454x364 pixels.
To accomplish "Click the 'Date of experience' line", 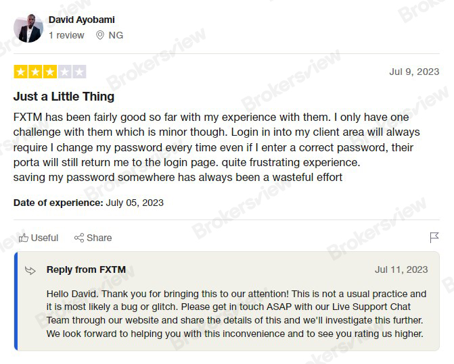I will [x=88, y=203].
